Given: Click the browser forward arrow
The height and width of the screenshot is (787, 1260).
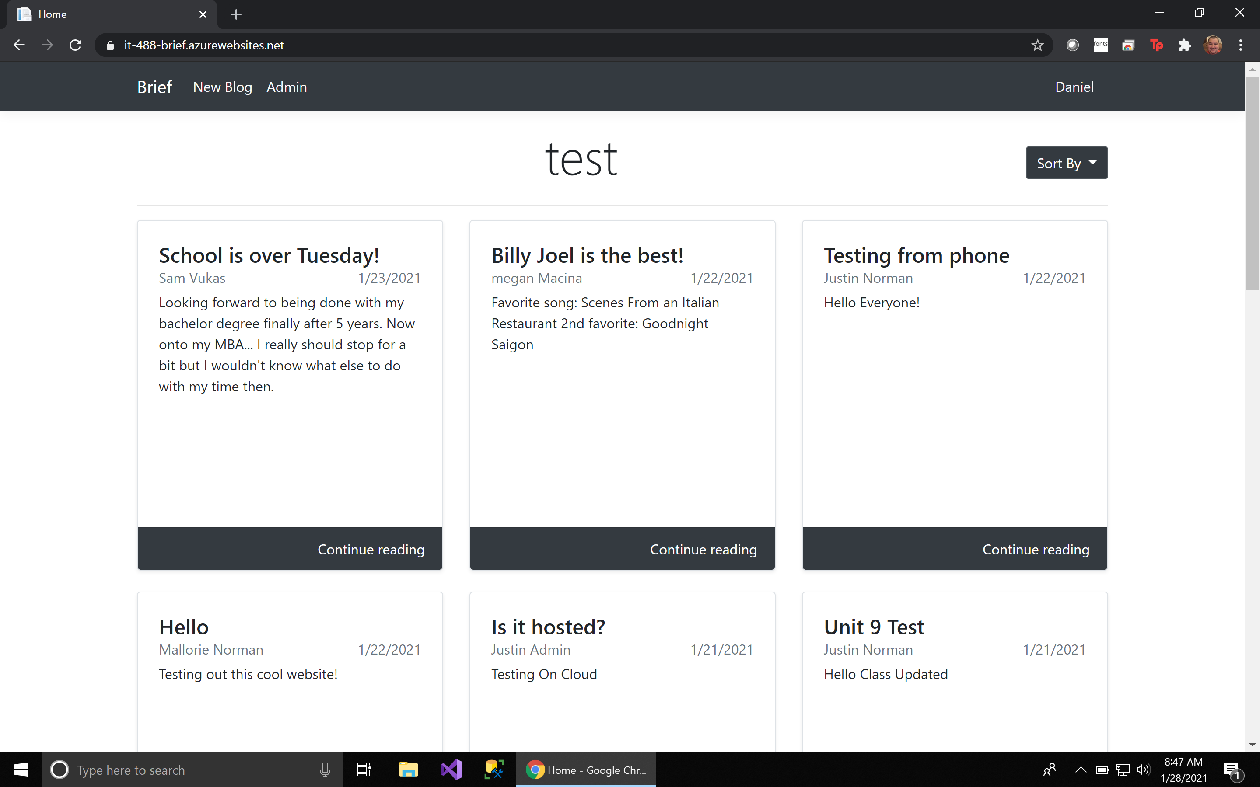Looking at the screenshot, I should coord(47,45).
